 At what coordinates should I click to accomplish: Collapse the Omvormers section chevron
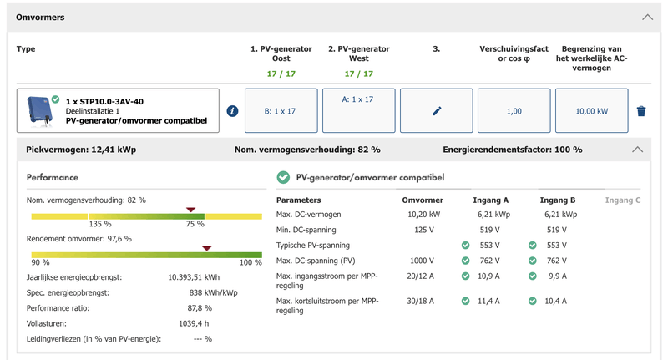click(x=647, y=17)
